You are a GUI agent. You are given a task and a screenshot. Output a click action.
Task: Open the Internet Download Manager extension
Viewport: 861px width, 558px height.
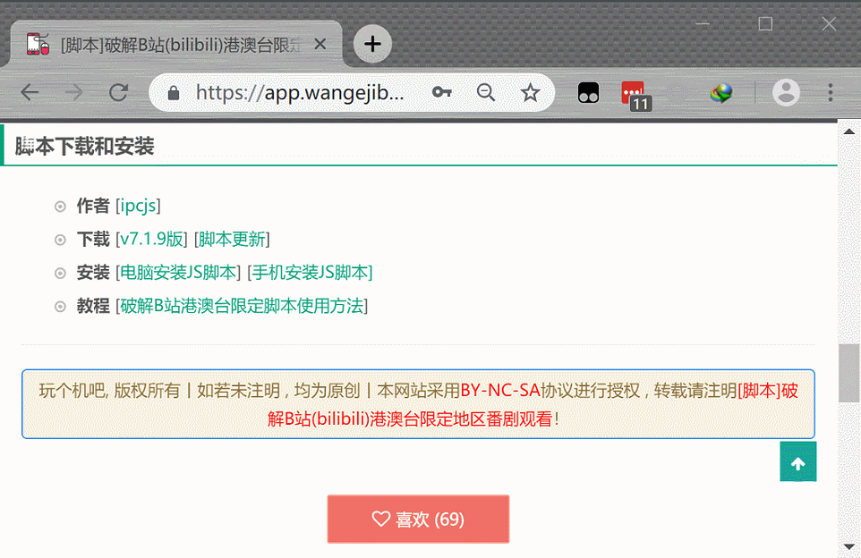721,93
